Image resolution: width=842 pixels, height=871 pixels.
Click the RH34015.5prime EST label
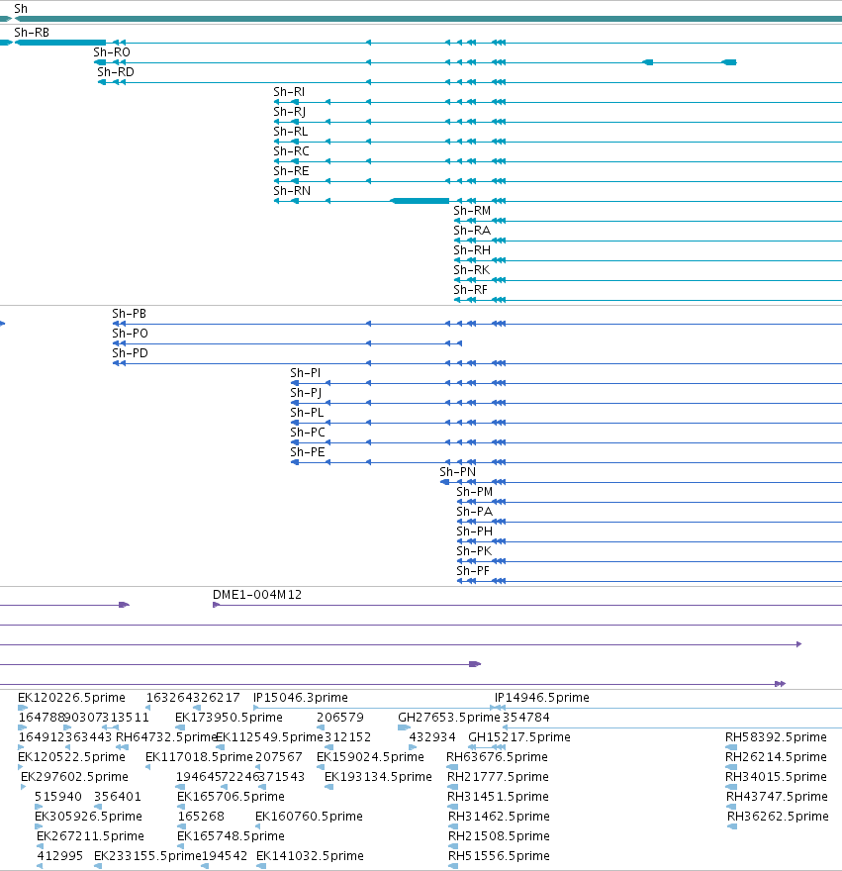click(x=776, y=777)
